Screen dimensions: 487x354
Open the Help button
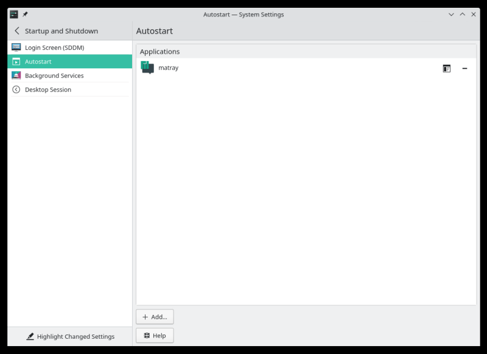[154, 335]
